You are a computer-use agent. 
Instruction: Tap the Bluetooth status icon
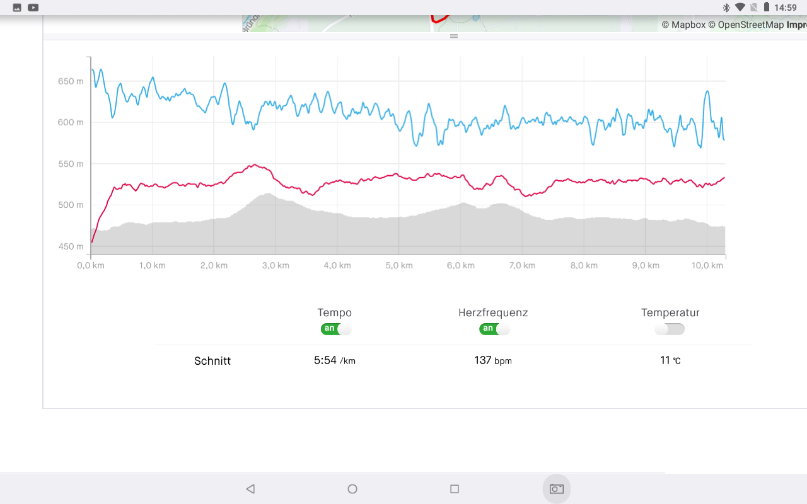click(x=726, y=8)
